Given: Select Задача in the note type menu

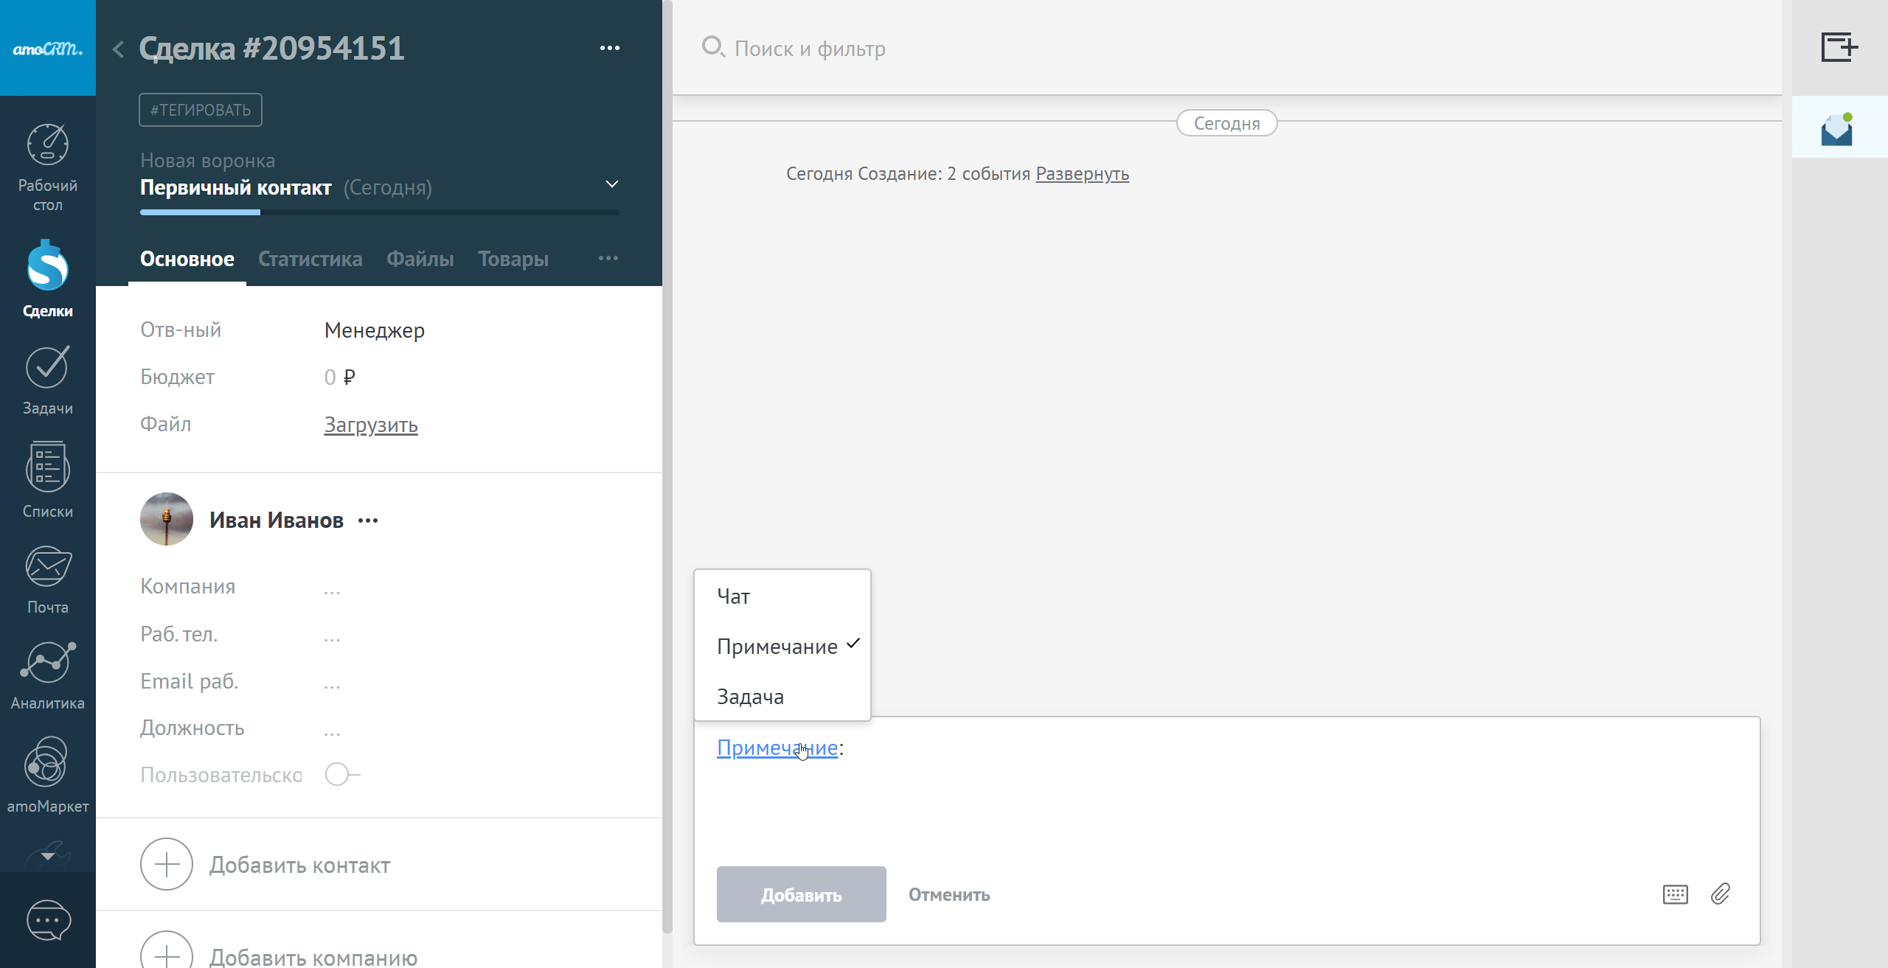Looking at the screenshot, I should (x=750, y=697).
